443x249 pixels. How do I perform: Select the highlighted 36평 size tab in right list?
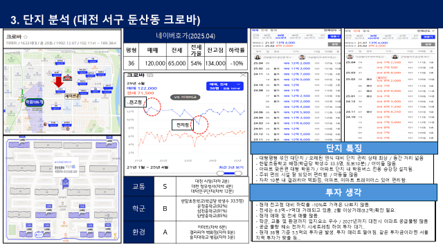pos(374,37)
